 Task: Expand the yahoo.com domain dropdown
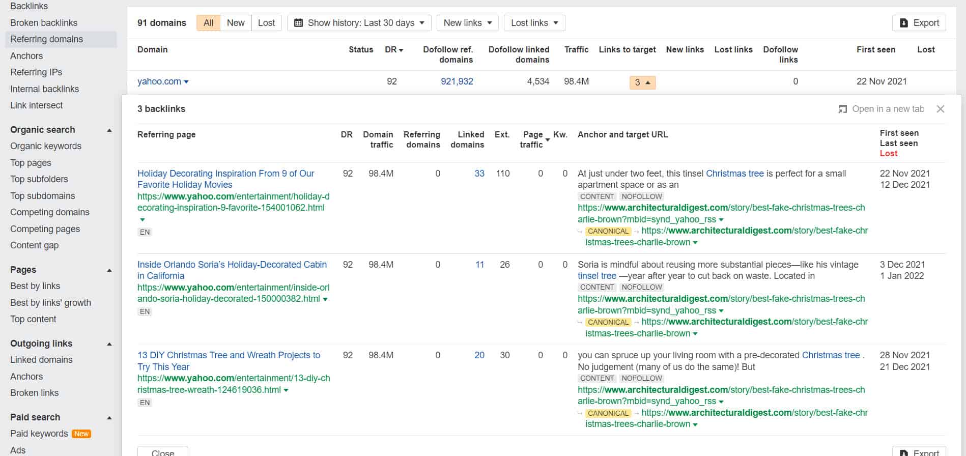(186, 82)
